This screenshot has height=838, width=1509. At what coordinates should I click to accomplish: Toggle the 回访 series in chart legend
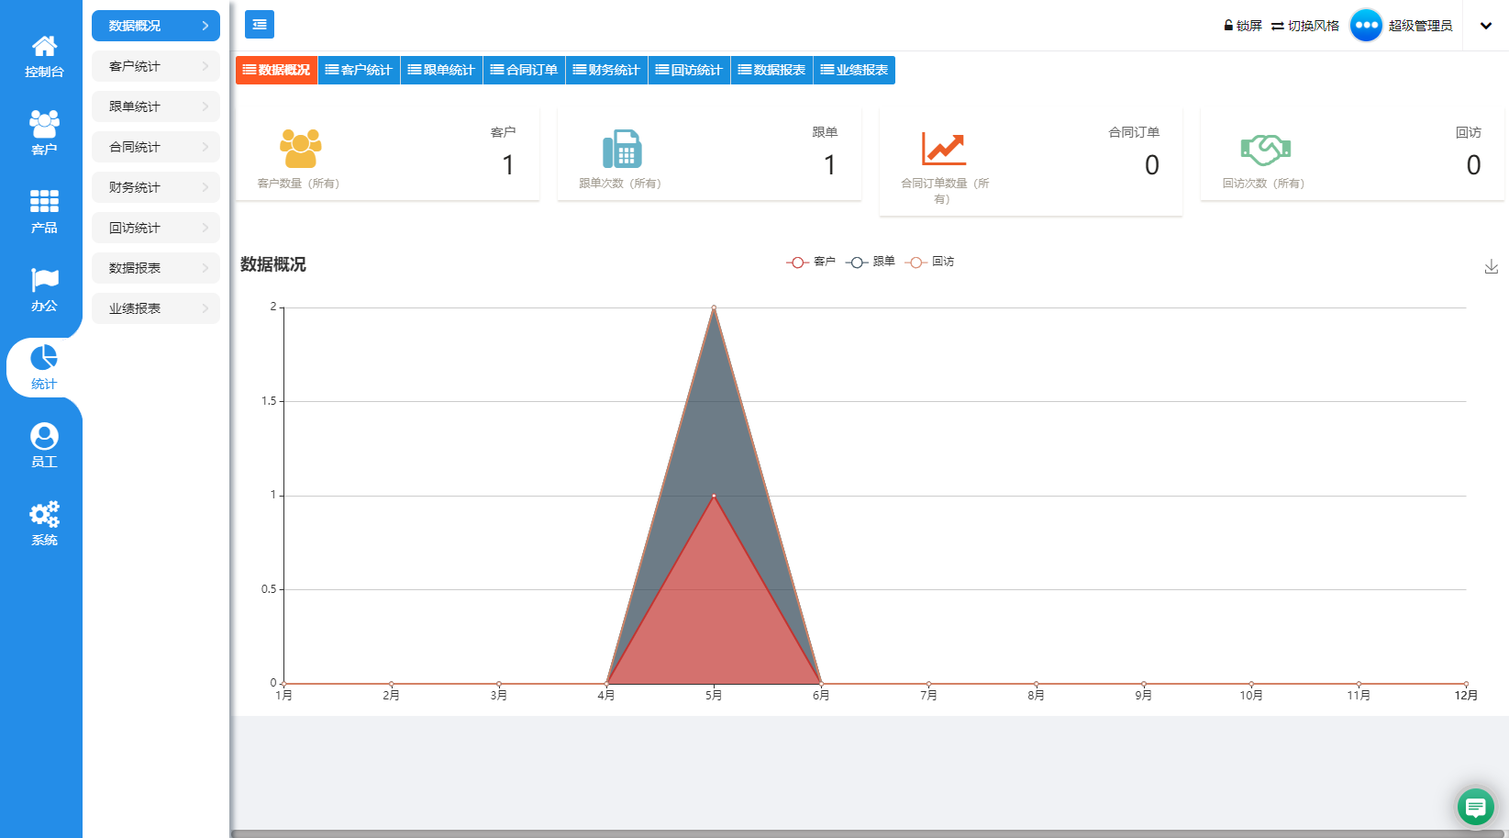pos(930,263)
